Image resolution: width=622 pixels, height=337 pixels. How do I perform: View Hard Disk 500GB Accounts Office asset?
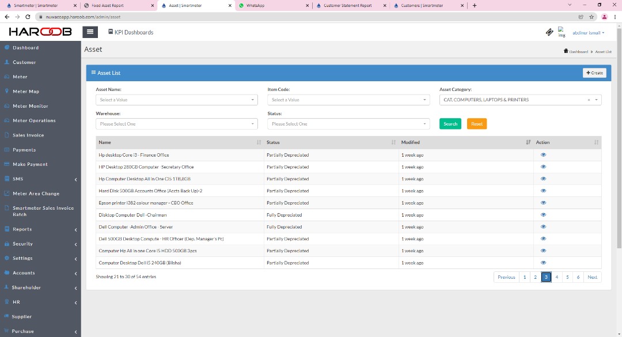click(x=544, y=191)
